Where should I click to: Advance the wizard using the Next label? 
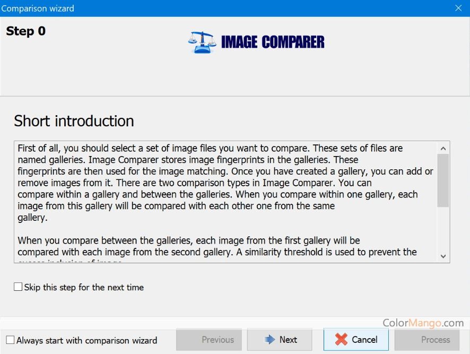tap(288, 340)
